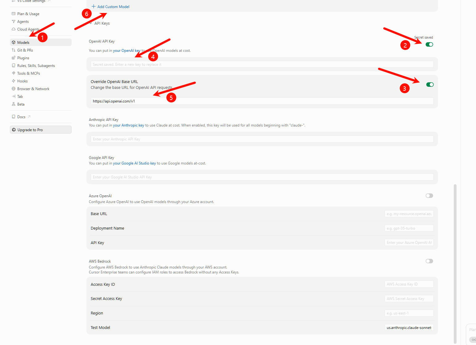Screen dimensions: 476x345
Task: Click the Azure Deployment Name input field
Action: pyautogui.click(x=409, y=228)
